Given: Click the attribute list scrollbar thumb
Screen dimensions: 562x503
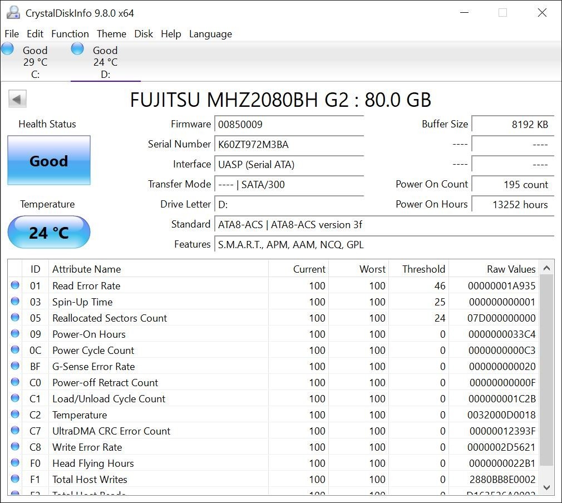Looking at the screenshot, I should [546, 371].
